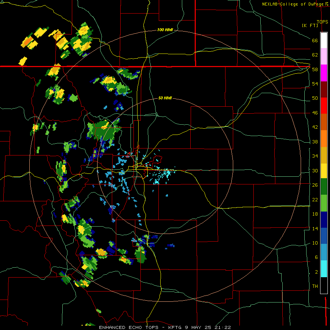Click the '18' legend value

pyautogui.click(x=315, y=214)
